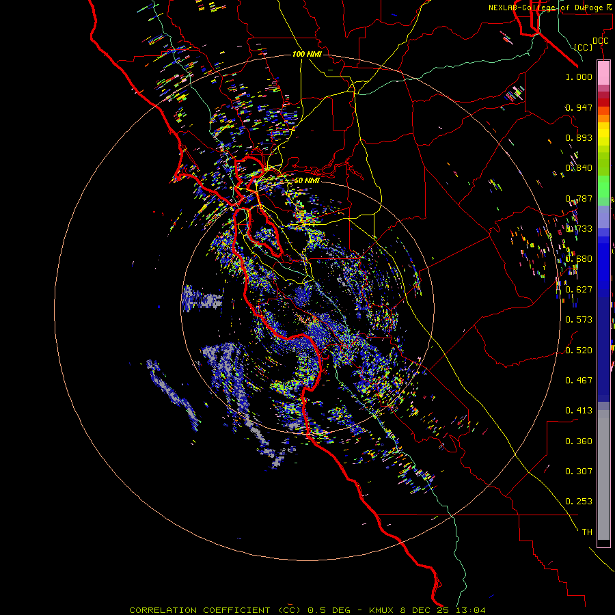
Task: Select the 0.413 scale value
Action: (579, 411)
